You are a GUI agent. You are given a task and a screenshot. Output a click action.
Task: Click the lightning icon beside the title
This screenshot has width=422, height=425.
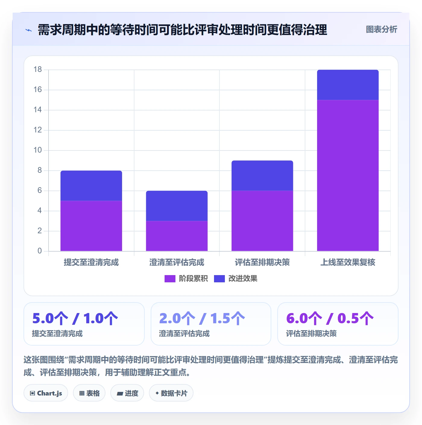[29, 30]
